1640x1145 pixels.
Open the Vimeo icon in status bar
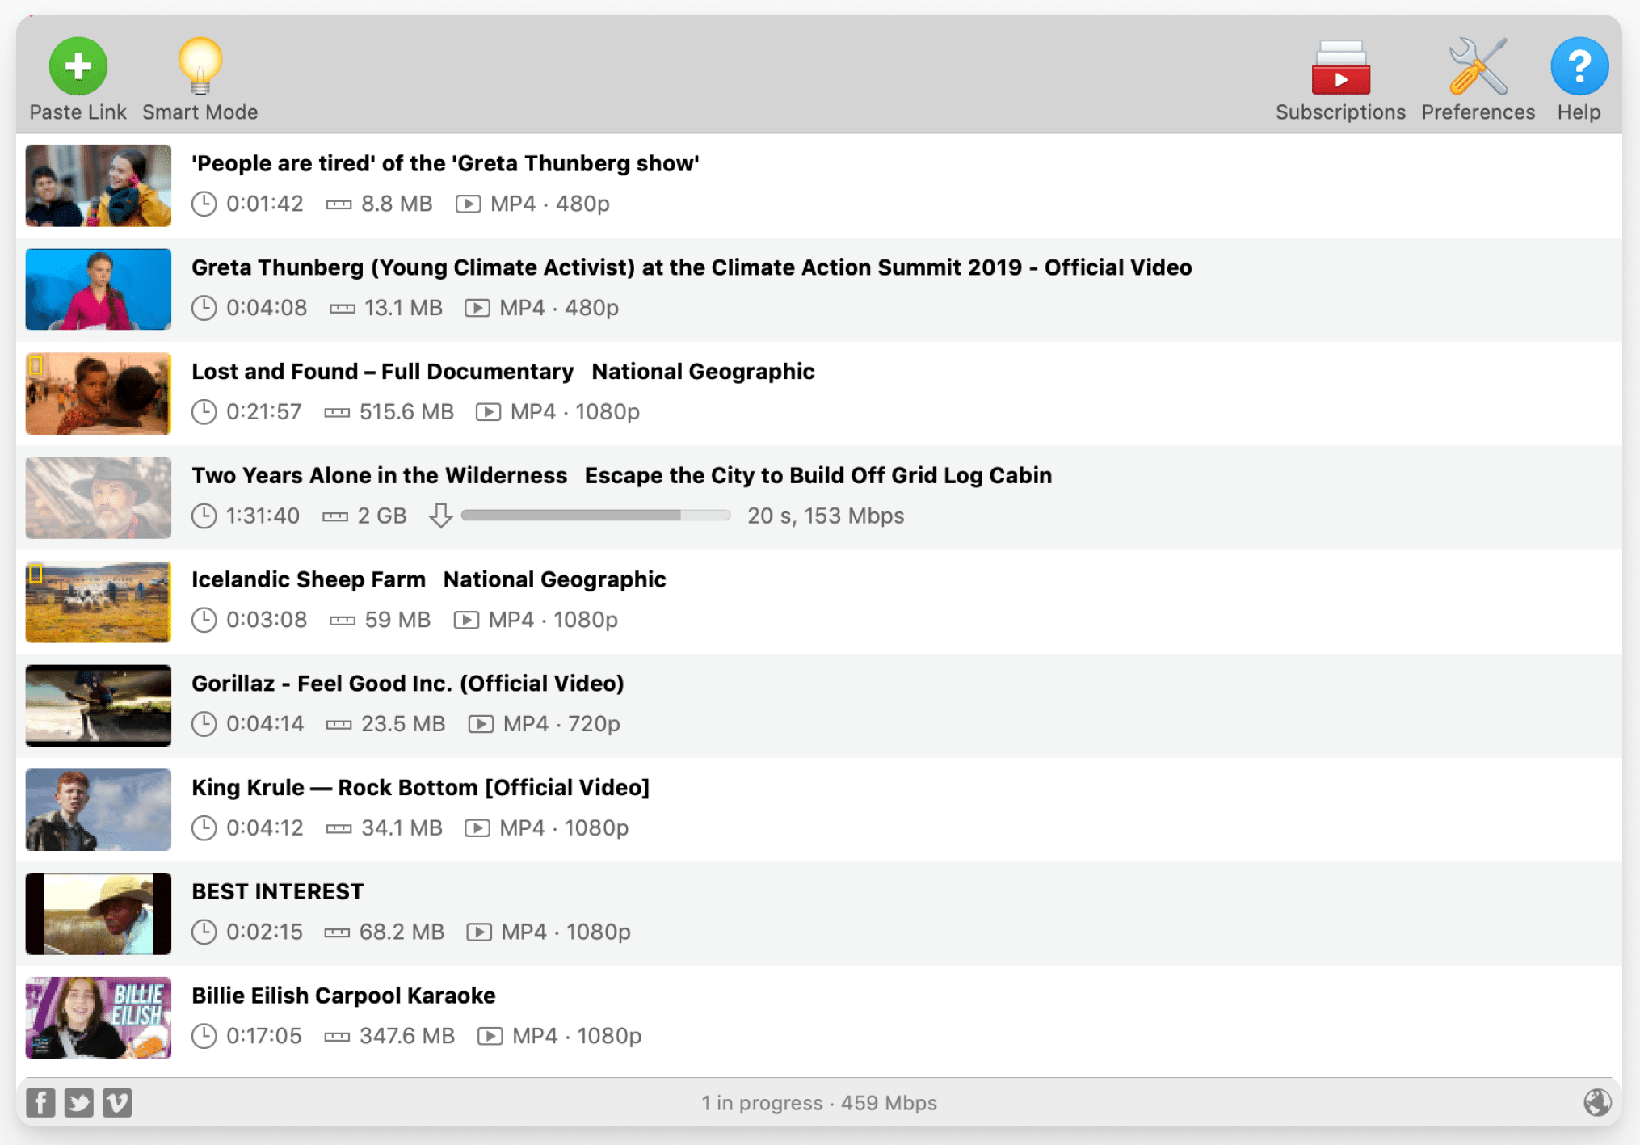point(117,1102)
